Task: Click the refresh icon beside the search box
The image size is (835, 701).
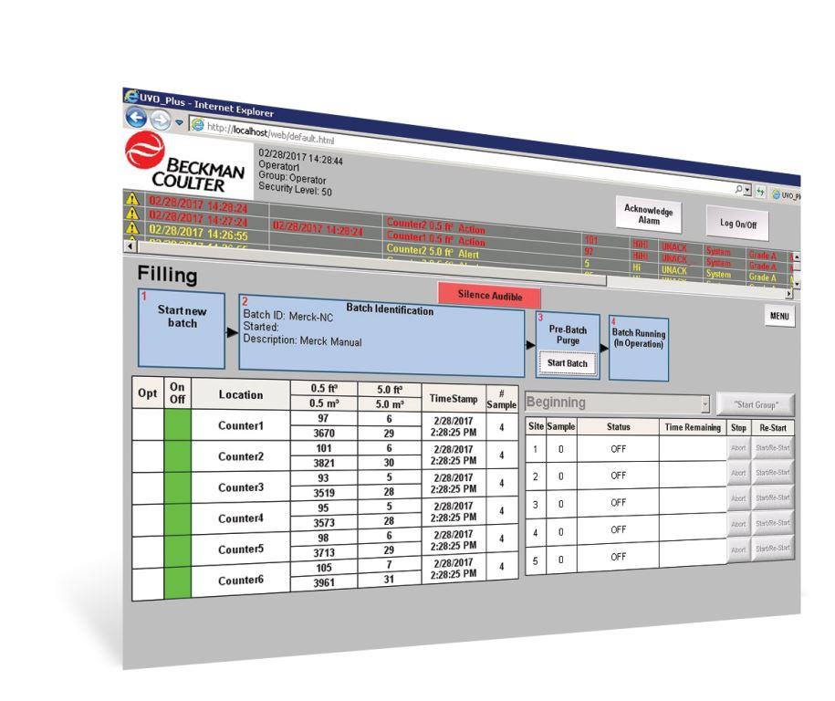Action: [760, 192]
